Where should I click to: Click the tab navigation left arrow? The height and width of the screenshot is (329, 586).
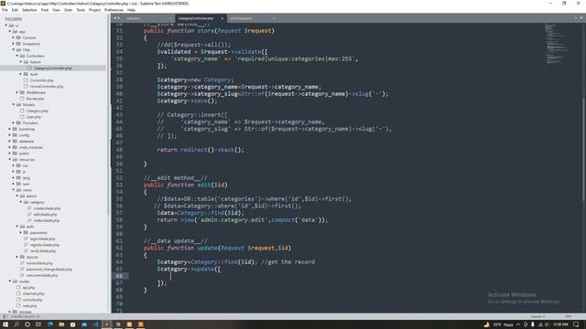115,18
